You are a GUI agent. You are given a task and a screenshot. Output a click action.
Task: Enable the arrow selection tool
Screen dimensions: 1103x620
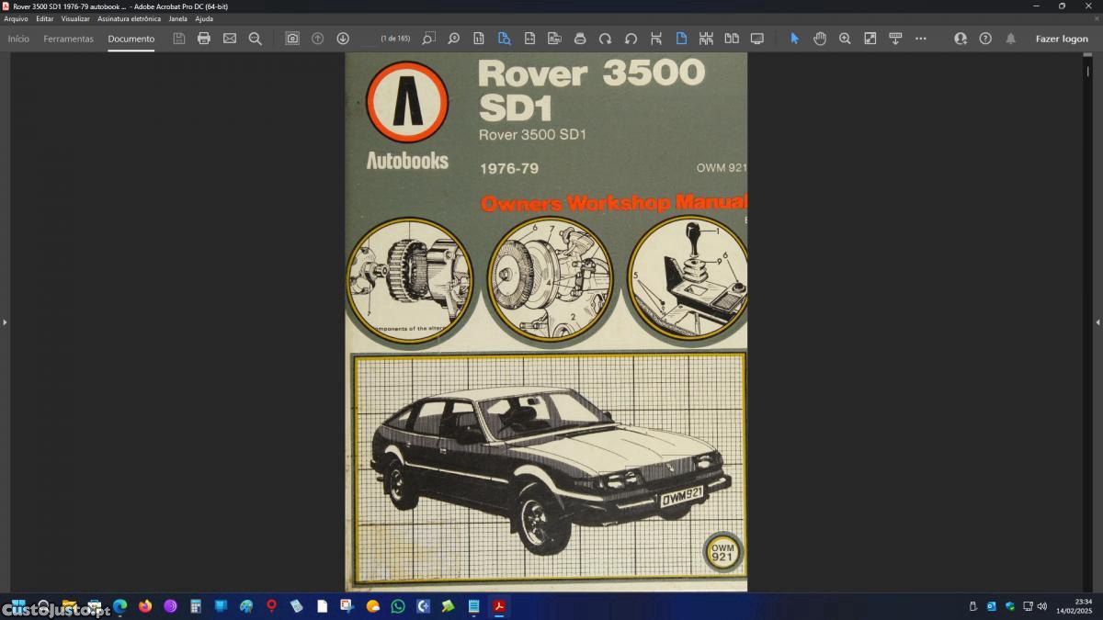(x=795, y=39)
